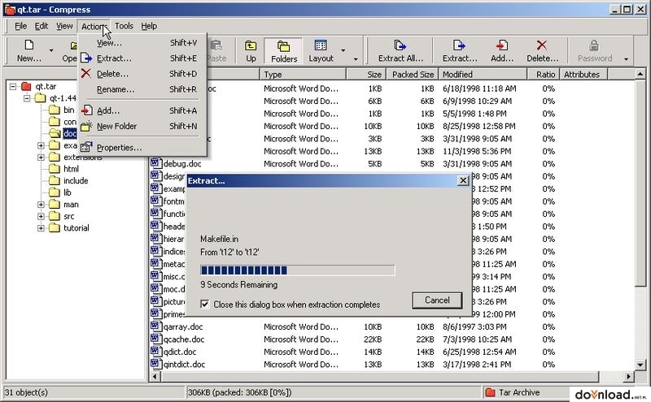The width and height of the screenshot is (651, 402).
Task: Click the extraction progress bar
Action: point(297,270)
